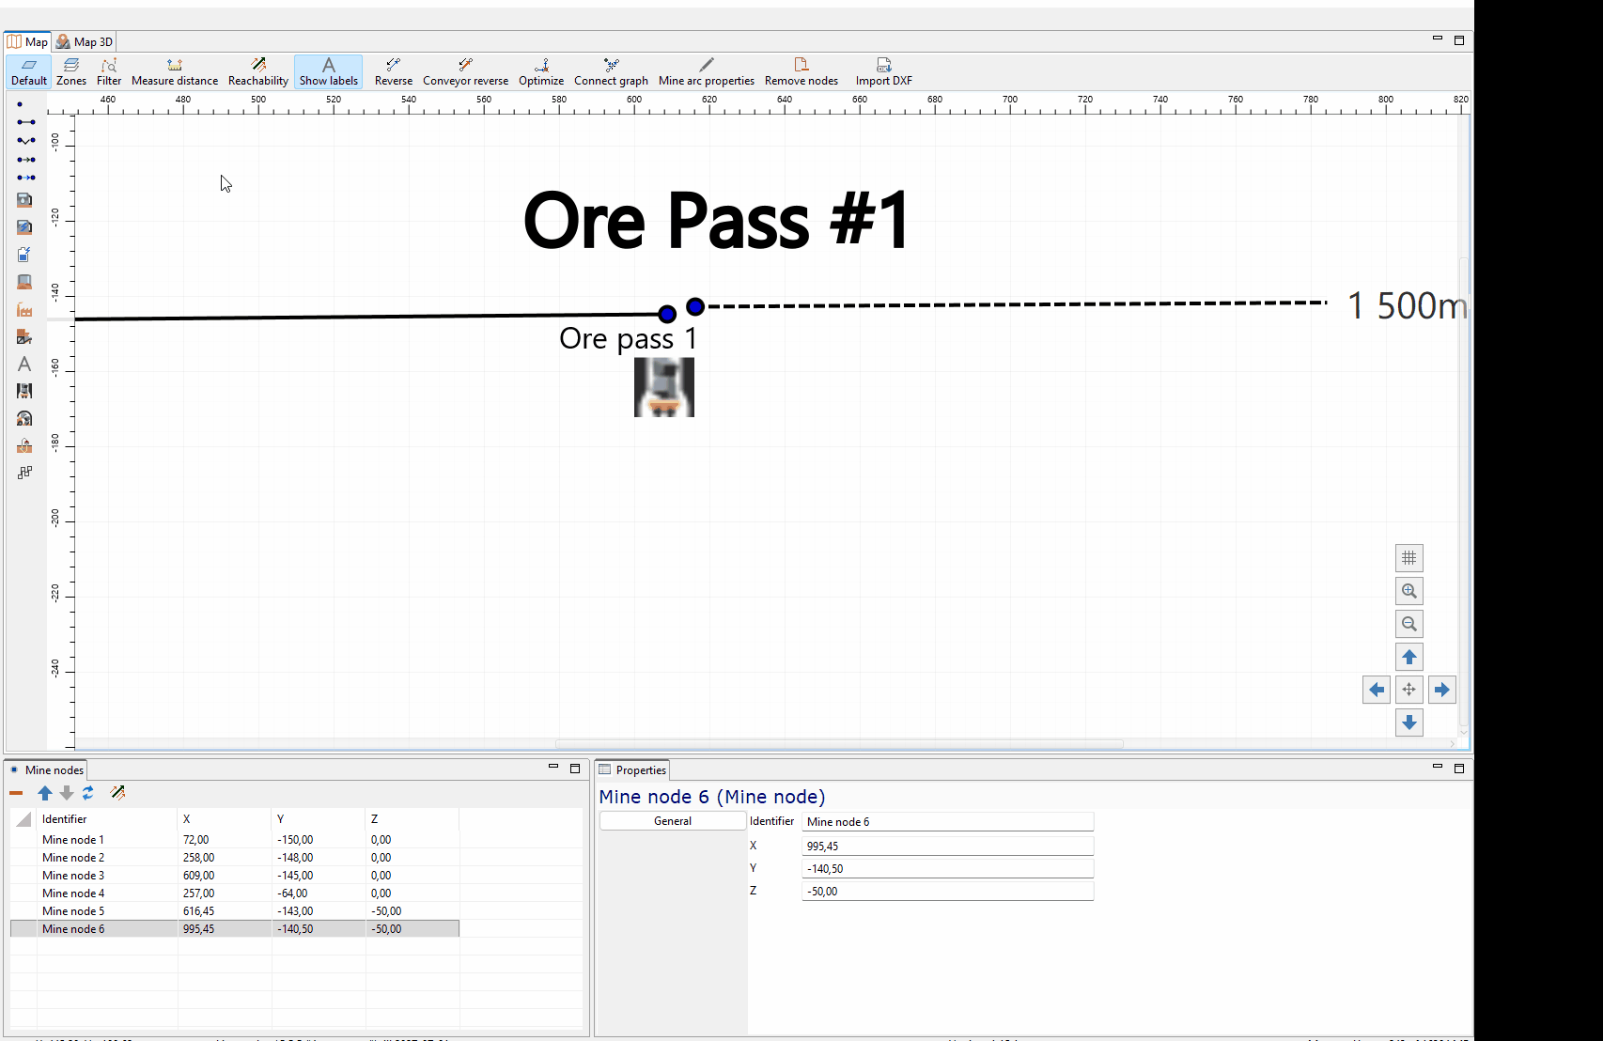Select the single node tool in left palette

point(20,104)
